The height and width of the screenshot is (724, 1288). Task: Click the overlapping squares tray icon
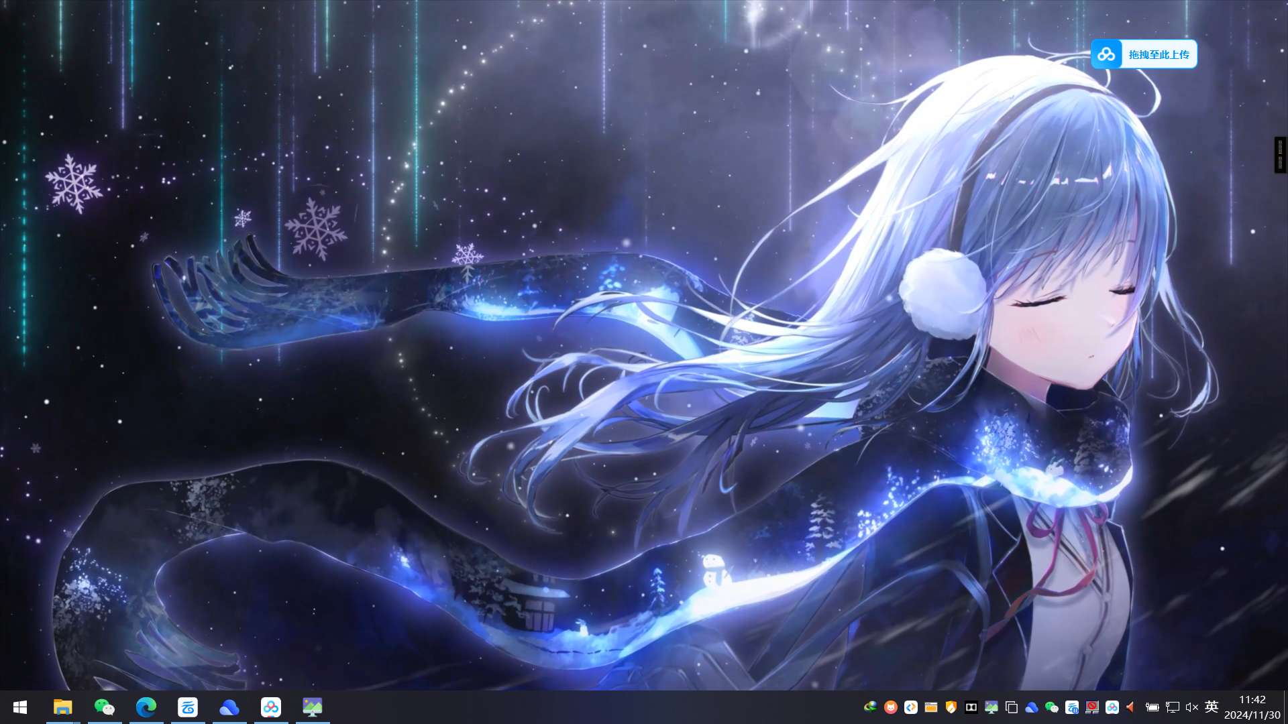[x=1011, y=707]
